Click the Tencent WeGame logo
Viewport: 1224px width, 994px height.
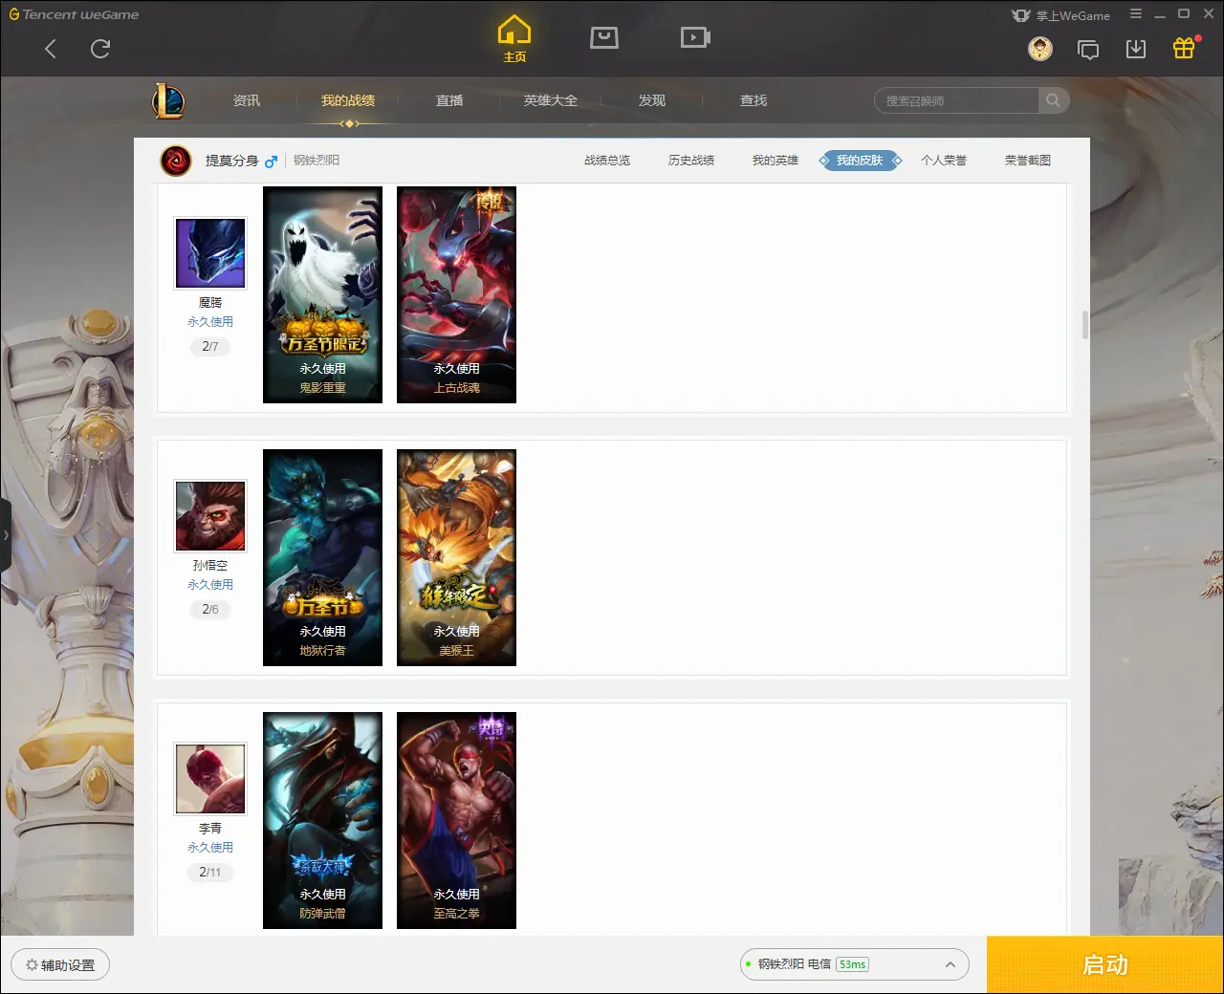click(74, 14)
